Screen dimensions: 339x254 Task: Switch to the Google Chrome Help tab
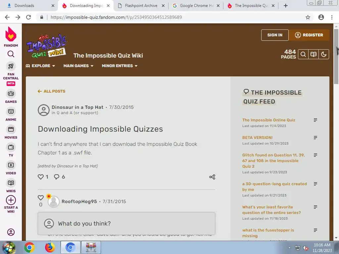point(196,6)
